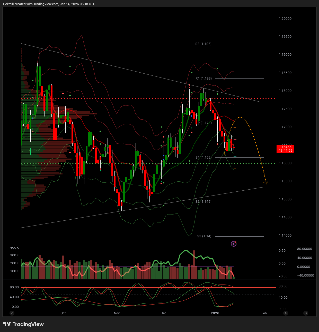The image size is (319, 332).
Task: Select the S3 (1.14) pivot label
Action: (x=204, y=236)
